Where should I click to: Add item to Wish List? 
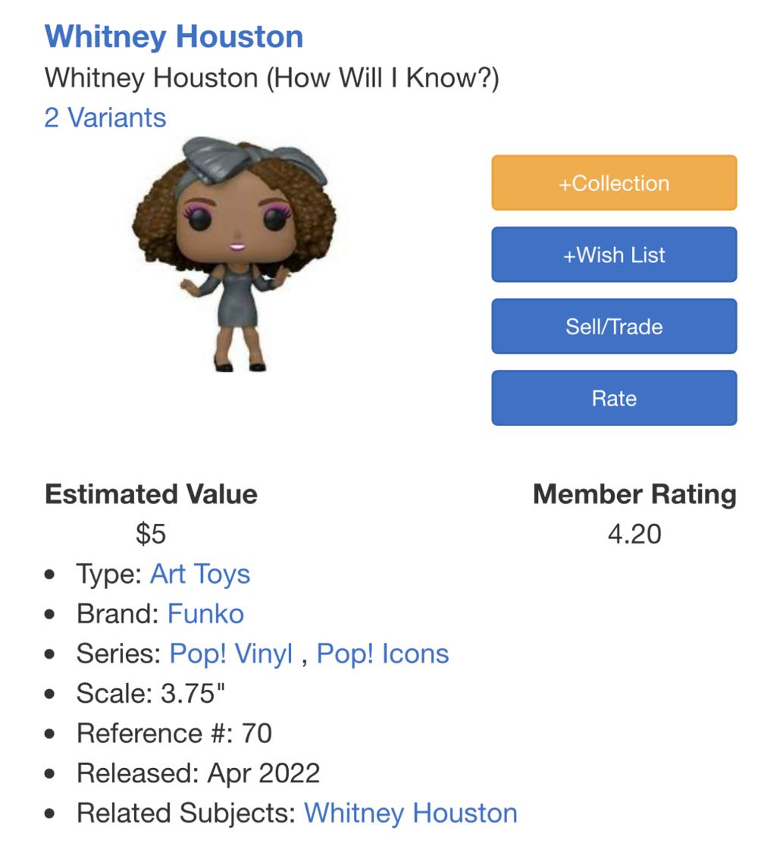click(x=614, y=255)
